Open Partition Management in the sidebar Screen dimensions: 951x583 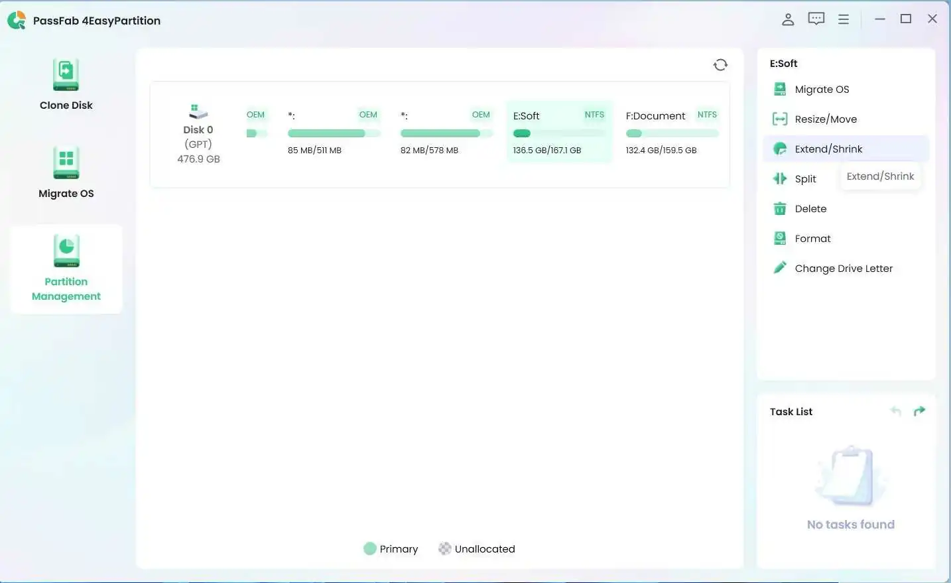point(66,269)
